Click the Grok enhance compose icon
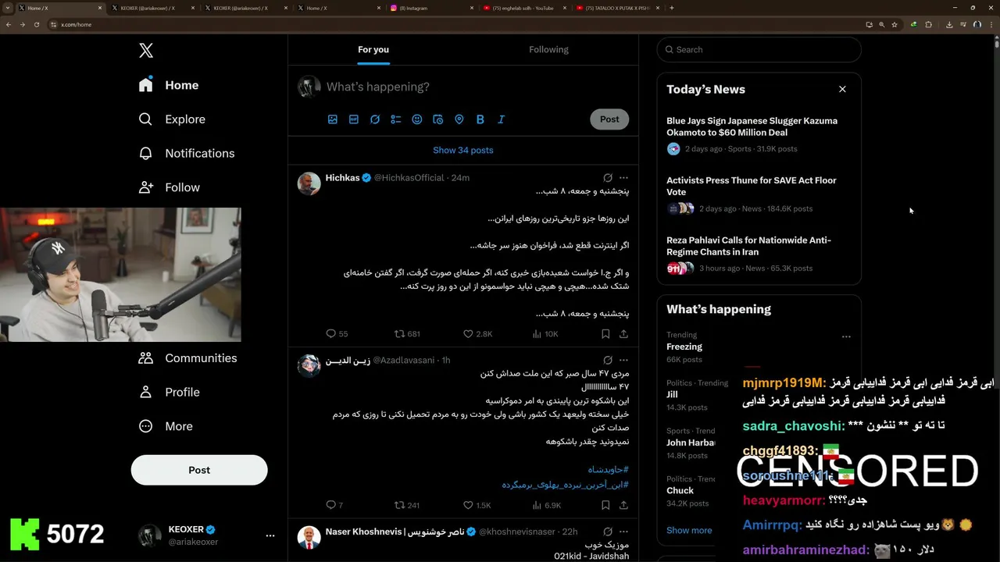 point(375,119)
